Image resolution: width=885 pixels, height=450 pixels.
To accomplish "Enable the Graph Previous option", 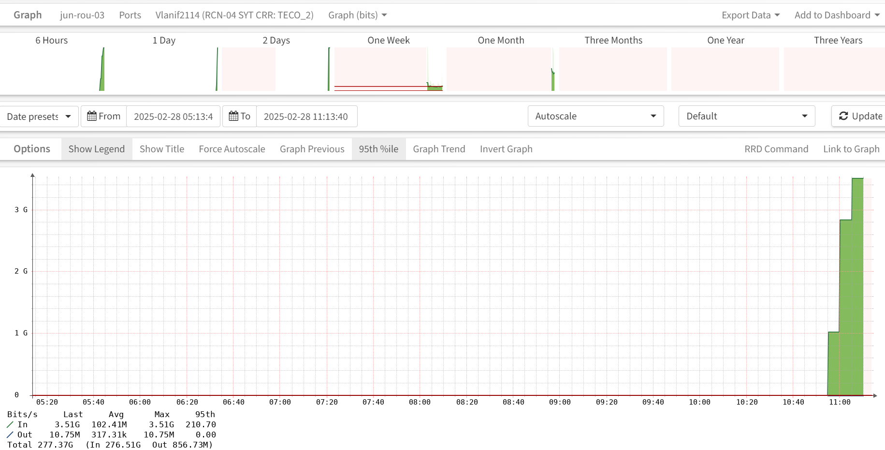I will (312, 149).
